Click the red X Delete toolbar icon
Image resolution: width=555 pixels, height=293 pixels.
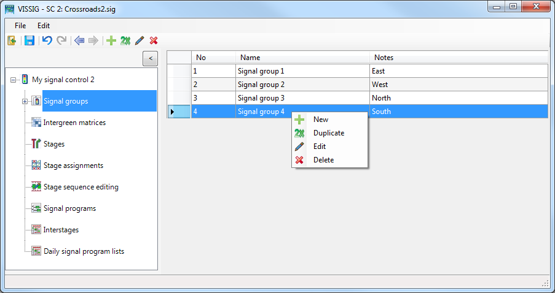click(154, 40)
